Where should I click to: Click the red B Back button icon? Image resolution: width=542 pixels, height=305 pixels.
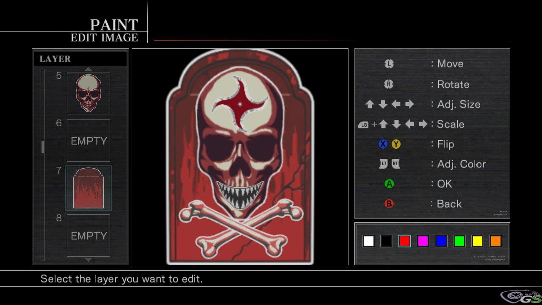tap(389, 204)
